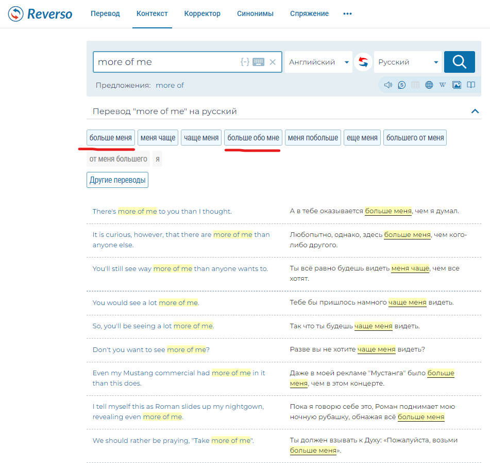Select the 'чаще меня' translation chip

(201, 138)
